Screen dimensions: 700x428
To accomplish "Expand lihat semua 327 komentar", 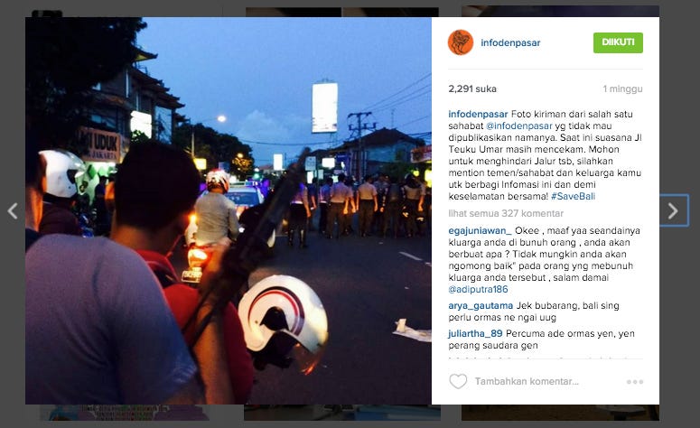I will [506, 213].
